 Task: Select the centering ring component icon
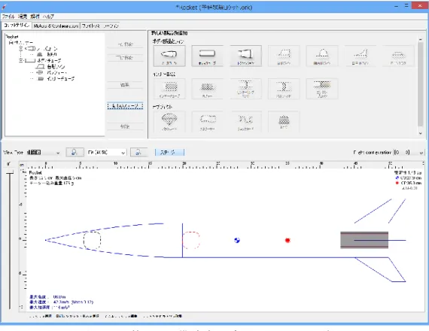[x=245, y=89]
